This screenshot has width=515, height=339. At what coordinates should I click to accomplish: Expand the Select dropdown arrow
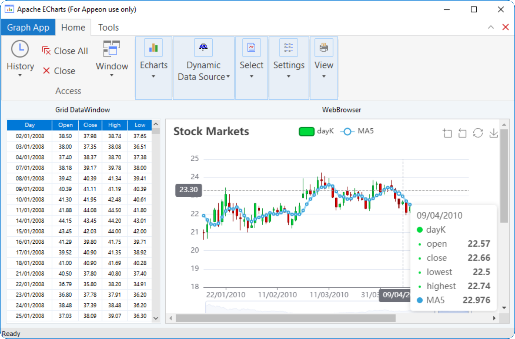tap(251, 77)
